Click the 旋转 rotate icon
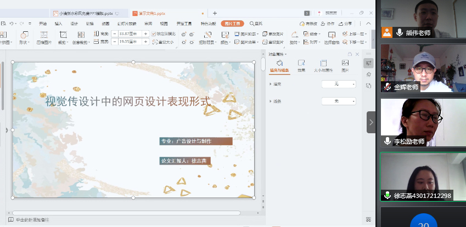This screenshot has width=466, height=227. click(294, 34)
